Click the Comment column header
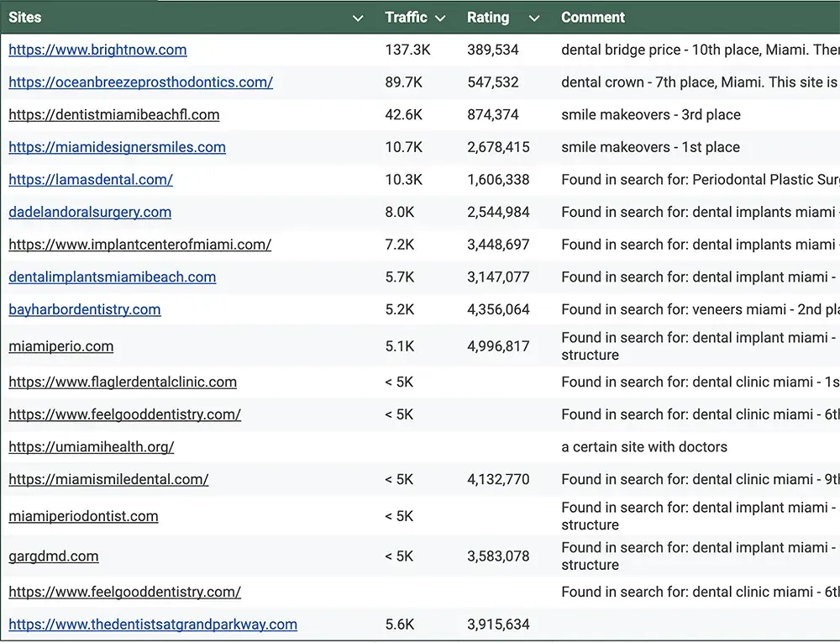Viewport: 840px width, 643px height. tap(593, 18)
